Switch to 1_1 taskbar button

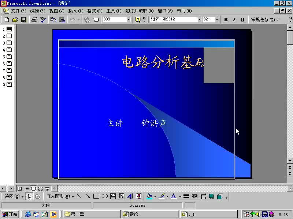point(208,214)
